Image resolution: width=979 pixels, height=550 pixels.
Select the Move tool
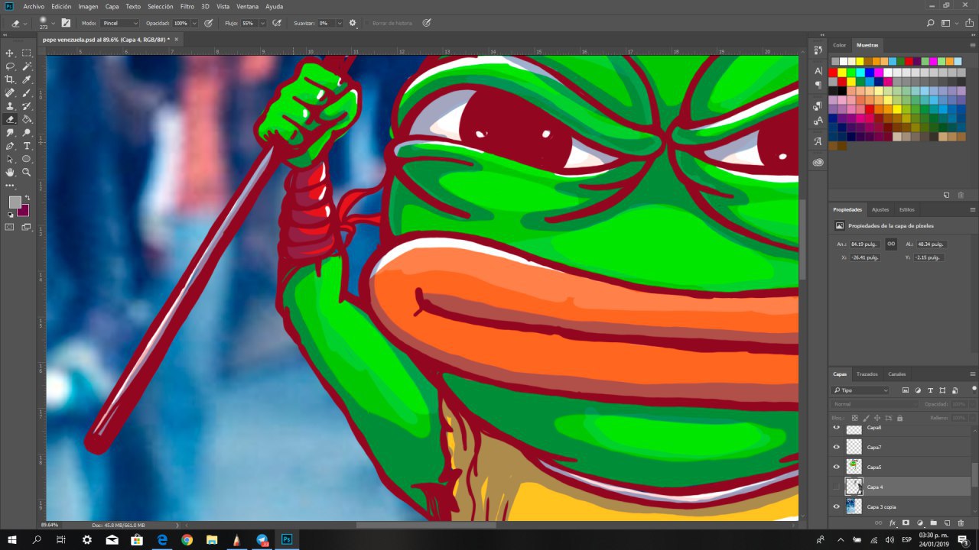pyautogui.click(x=10, y=53)
